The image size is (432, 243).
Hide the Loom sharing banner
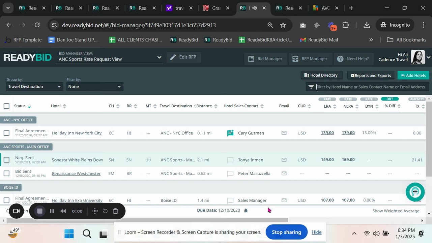click(x=316, y=232)
